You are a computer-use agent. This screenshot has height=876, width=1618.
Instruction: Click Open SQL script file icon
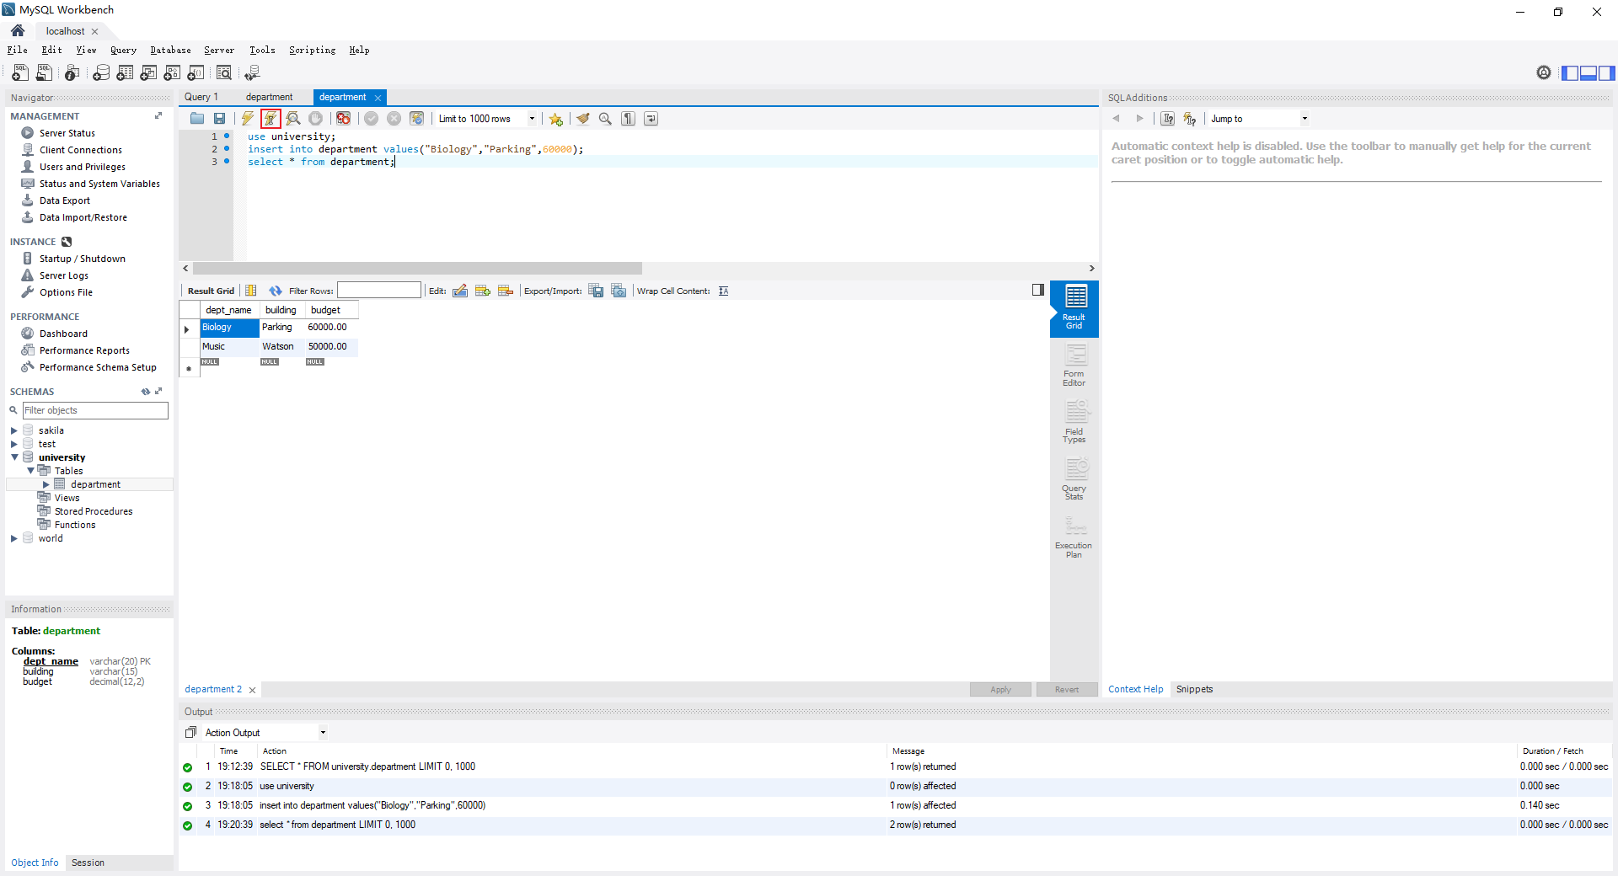(44, 73)
